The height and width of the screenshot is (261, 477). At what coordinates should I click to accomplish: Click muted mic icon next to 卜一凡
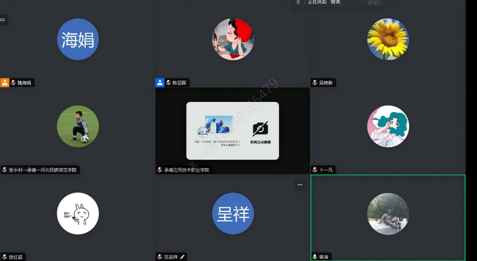pyautogui.click(x=315, y=170)
